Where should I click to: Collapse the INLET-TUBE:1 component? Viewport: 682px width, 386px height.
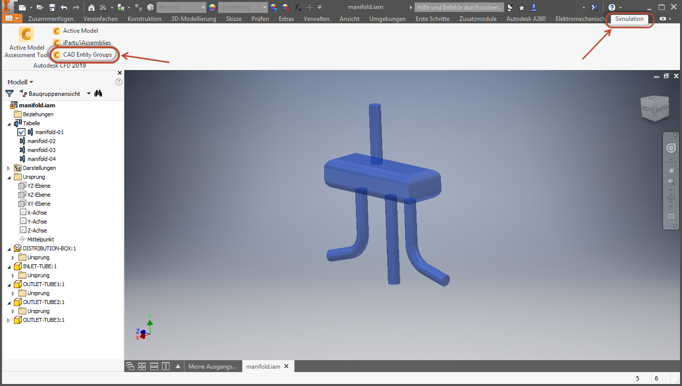tap(9, 266)
